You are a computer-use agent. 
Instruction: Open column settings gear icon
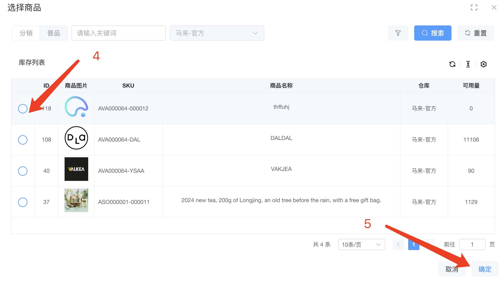coord(484,64)
